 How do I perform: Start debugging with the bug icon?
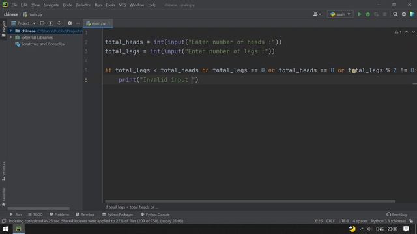(x=367, y=14)
